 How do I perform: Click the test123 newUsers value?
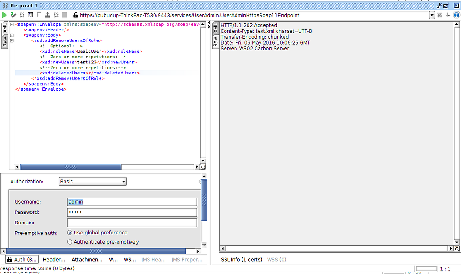click(x=87, y=62)
